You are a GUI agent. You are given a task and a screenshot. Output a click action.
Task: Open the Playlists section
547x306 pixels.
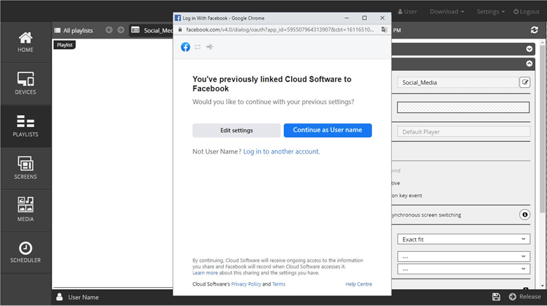click(25, 126)
